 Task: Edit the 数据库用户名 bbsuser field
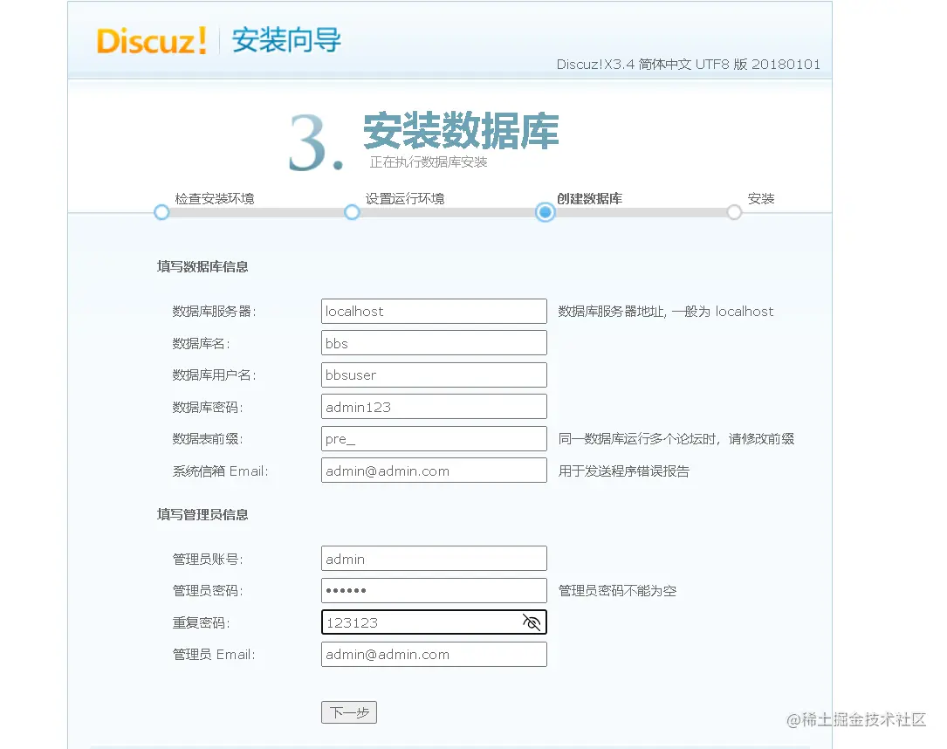coord(434,375)
